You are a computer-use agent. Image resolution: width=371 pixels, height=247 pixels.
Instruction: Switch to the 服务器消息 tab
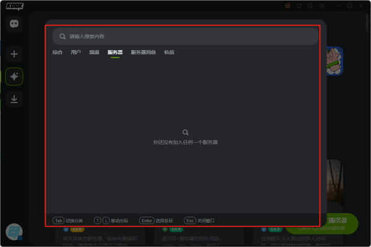[143, 52]
